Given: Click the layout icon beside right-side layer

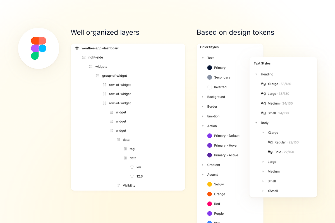Looking at the screenshot, I should [x=84, y=57].
